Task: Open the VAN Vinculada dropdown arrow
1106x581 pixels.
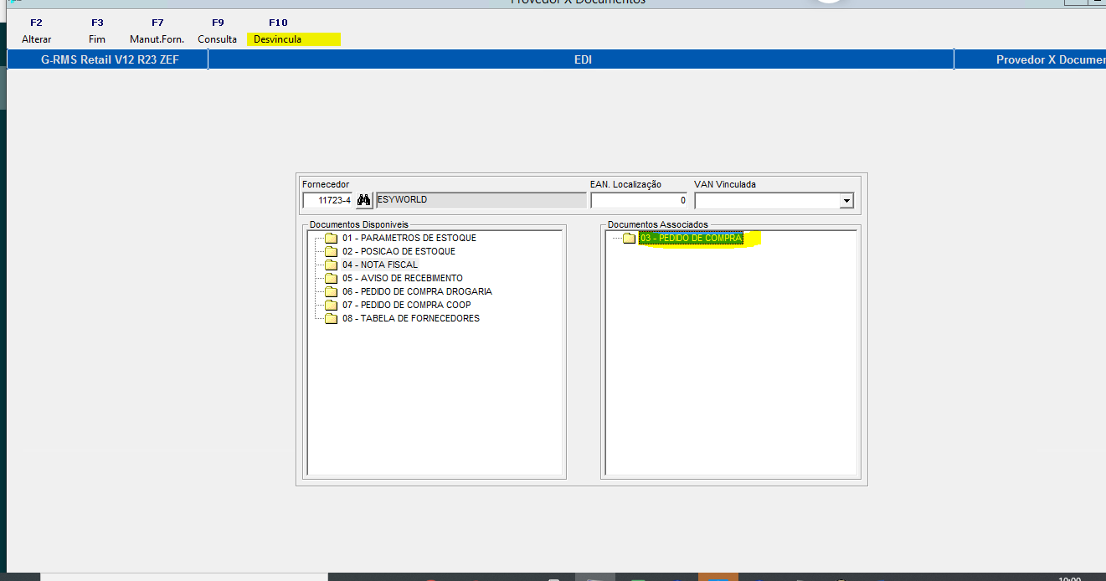Action: click(846, 201)
